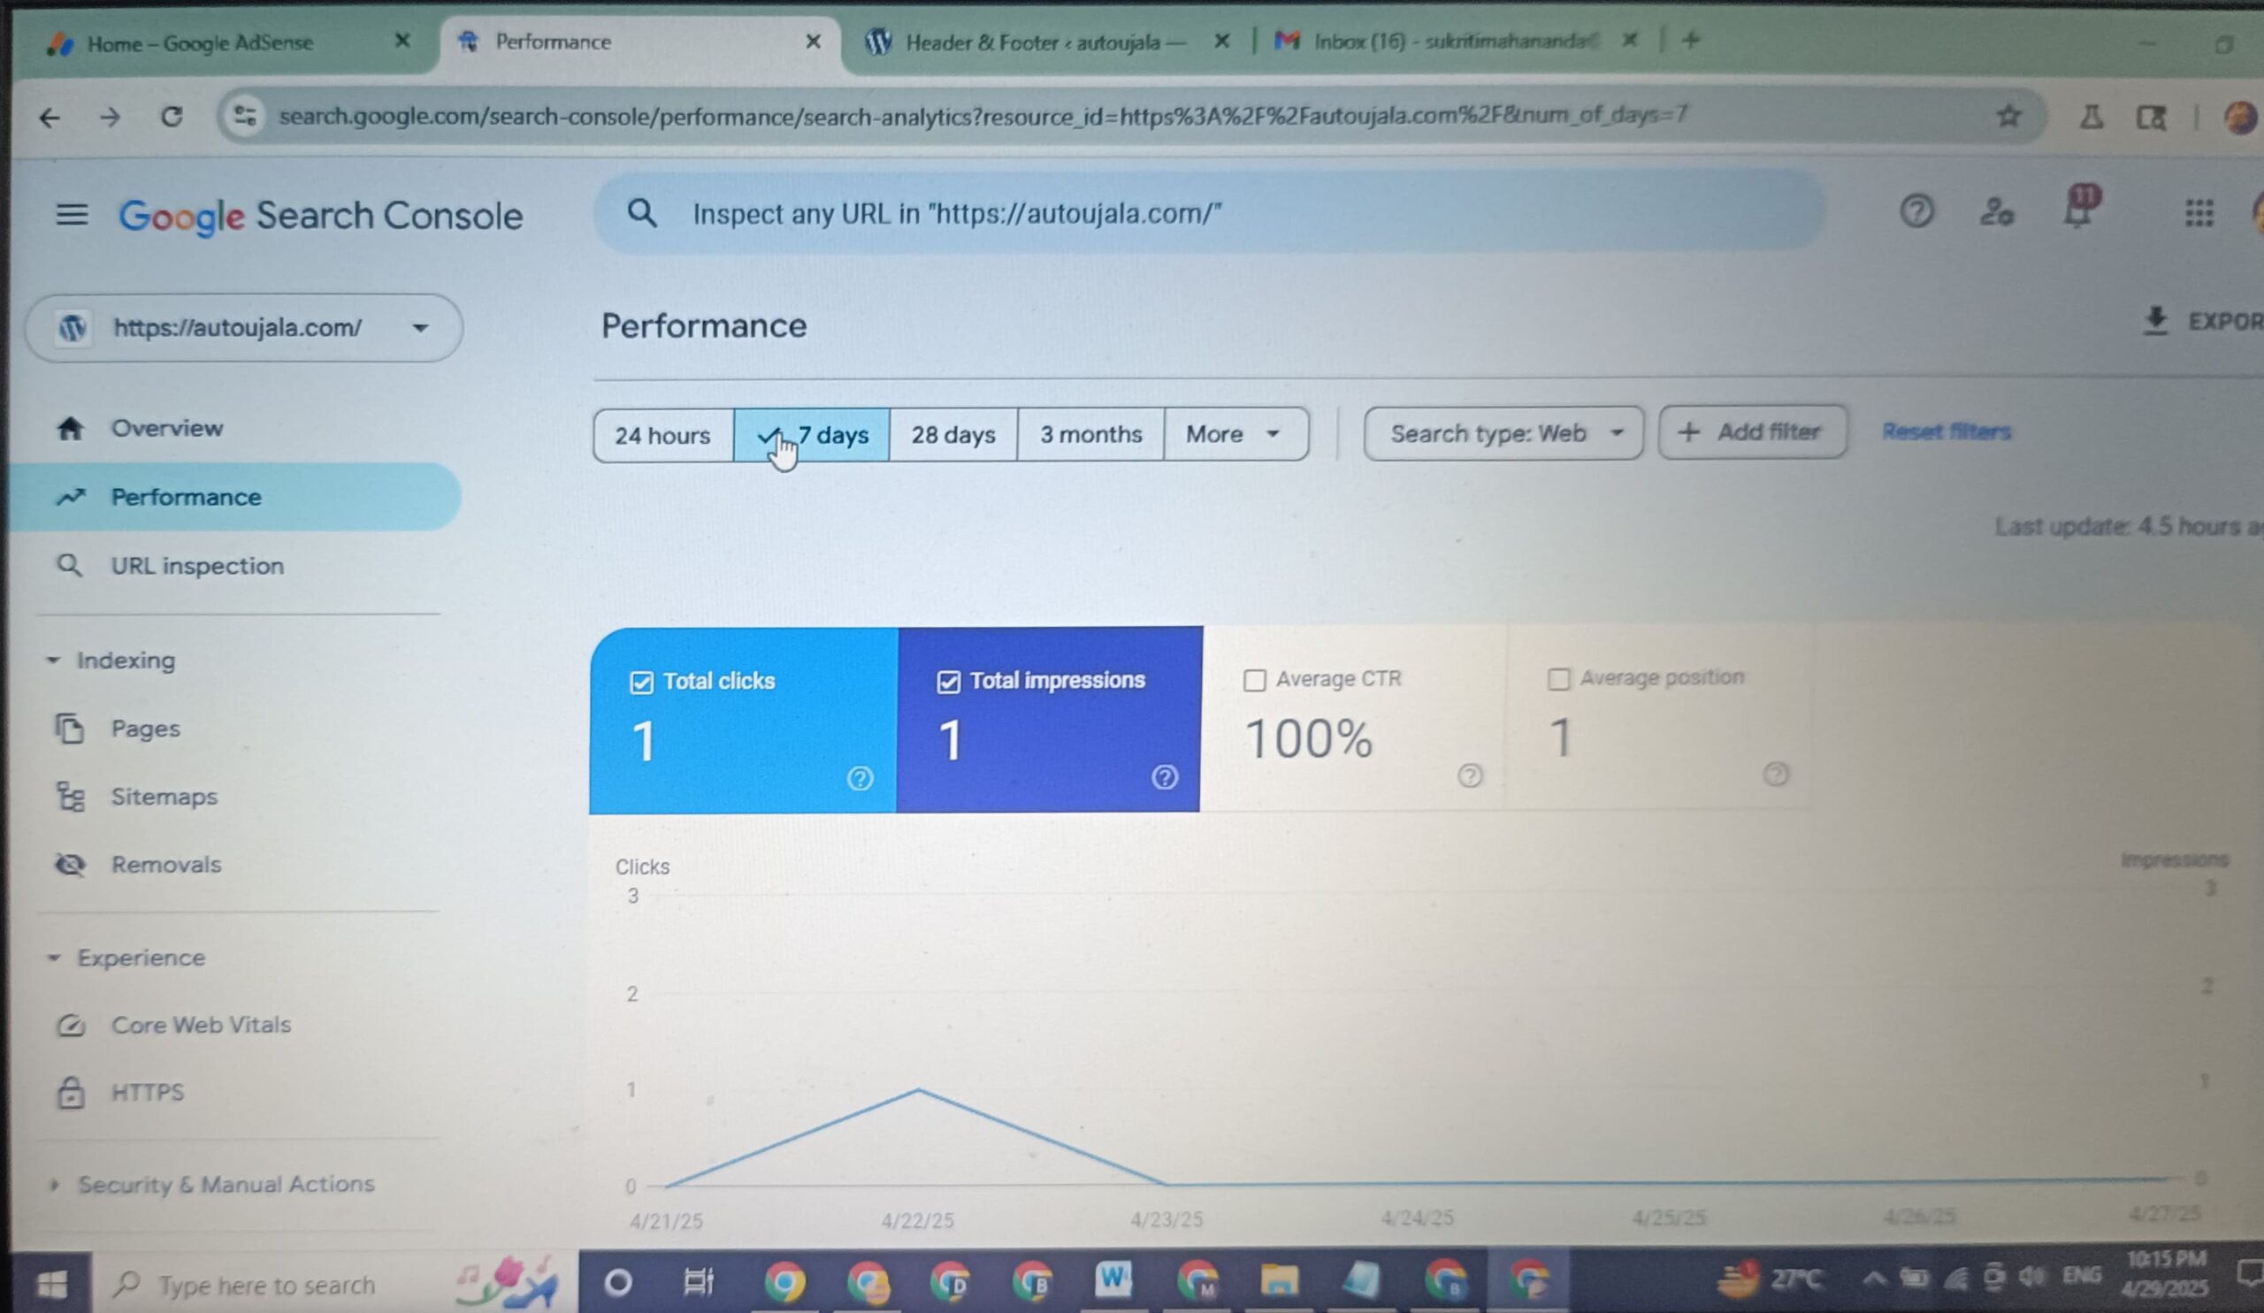Viewport: 2264px width, 1313px height.
Task: Click the Average CTR help icon
Action: coord(1470,775)
